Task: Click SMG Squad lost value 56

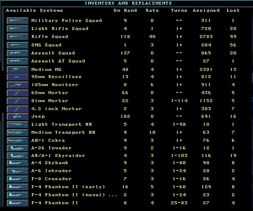Action: click(233, 45)
